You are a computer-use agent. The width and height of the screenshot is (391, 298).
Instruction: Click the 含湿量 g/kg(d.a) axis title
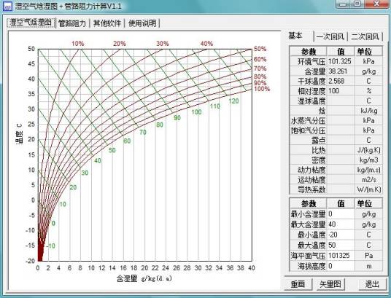pos(144,278)
